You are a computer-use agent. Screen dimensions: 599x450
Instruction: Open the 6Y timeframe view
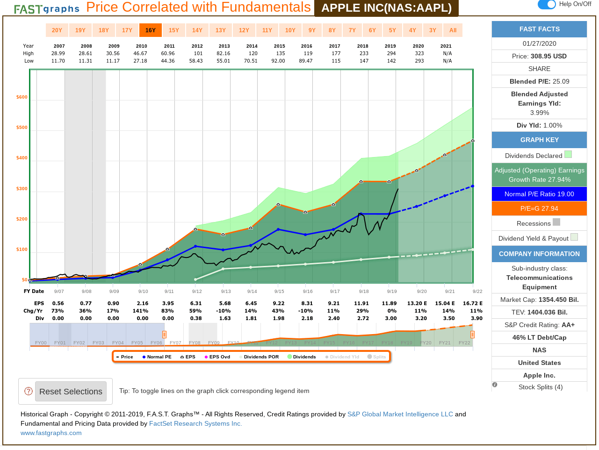[372, 30]
